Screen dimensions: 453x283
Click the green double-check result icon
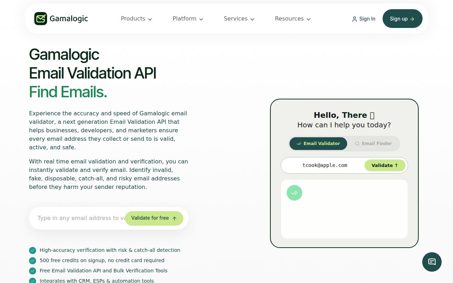click(x=294, y=193)
